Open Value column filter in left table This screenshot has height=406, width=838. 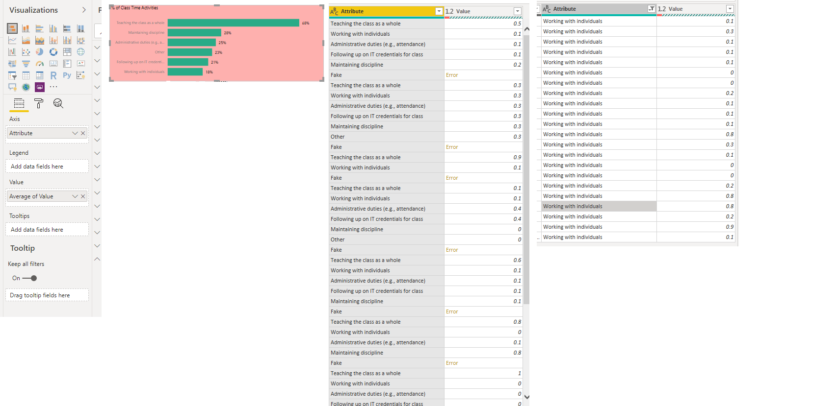pos(517,11)
